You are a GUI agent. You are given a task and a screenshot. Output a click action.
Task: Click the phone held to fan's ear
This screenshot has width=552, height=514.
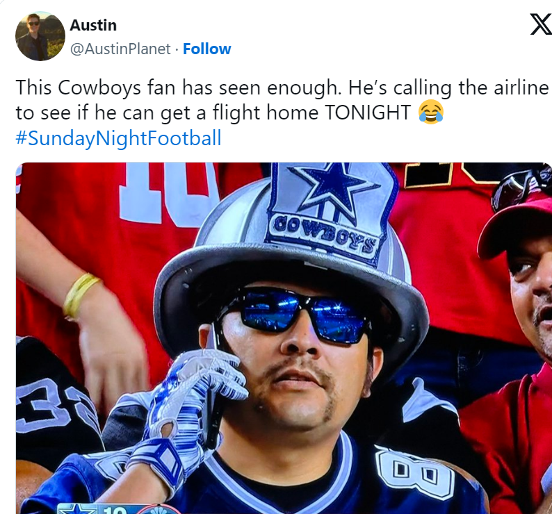[213, 387]
